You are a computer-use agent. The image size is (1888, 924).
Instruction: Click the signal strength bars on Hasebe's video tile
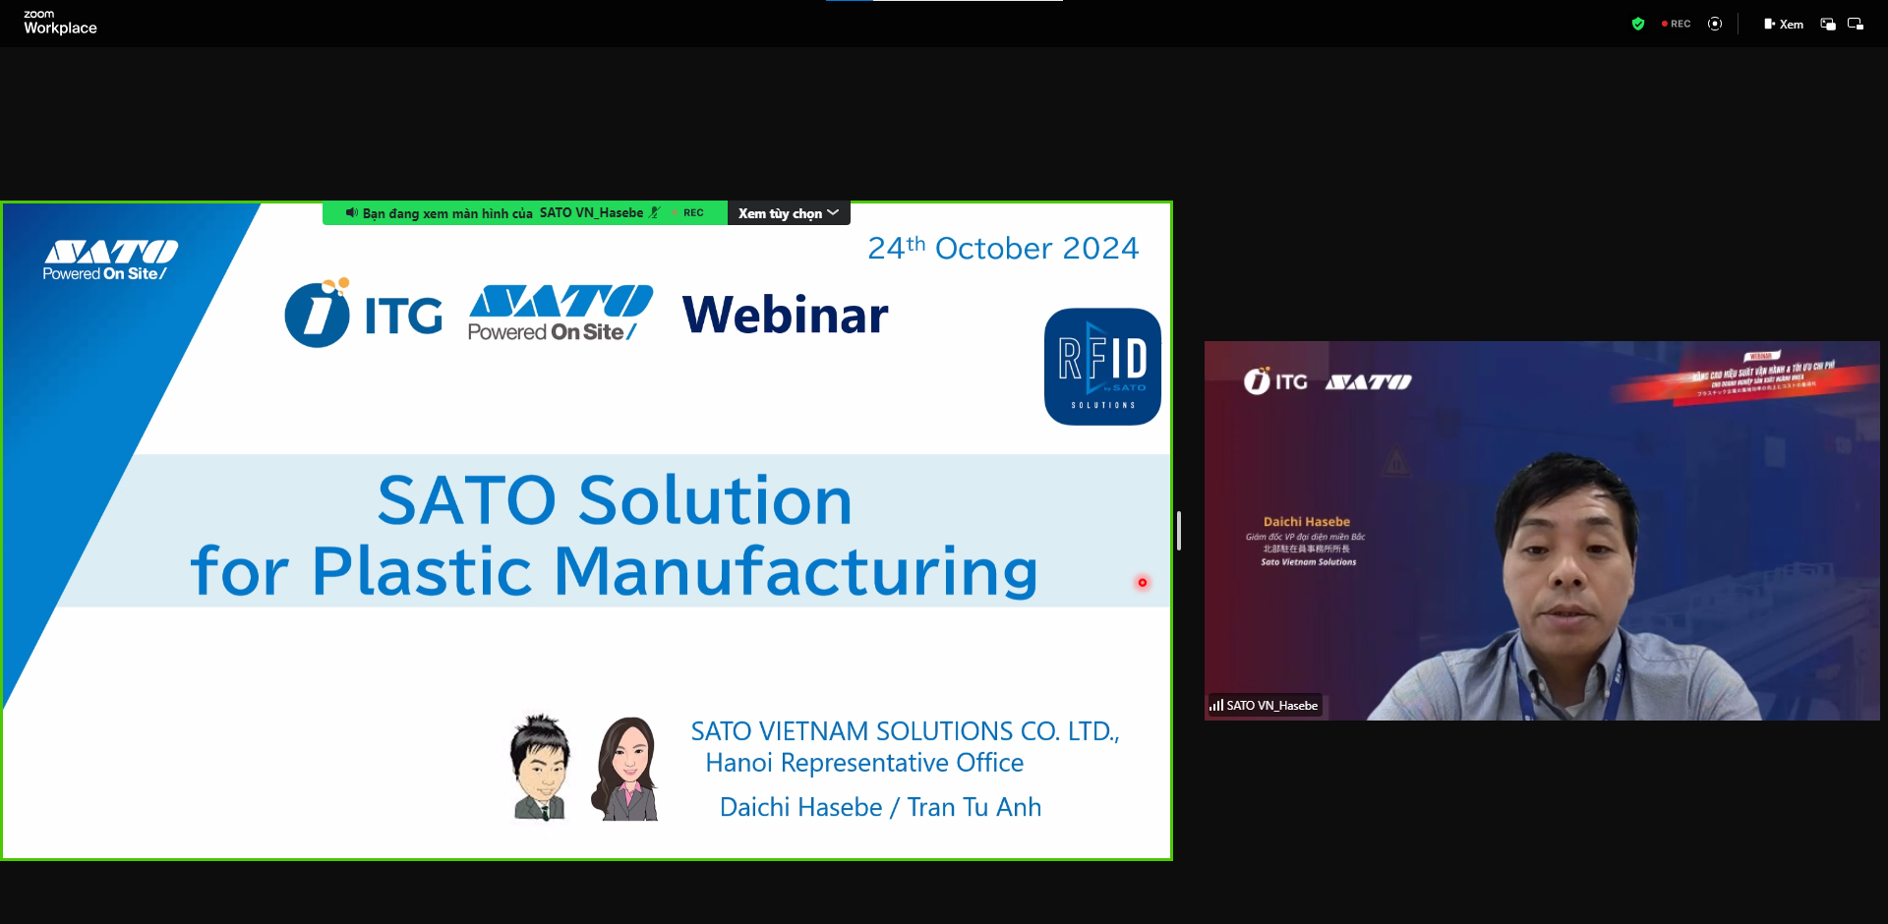[x=1216, y=705]
